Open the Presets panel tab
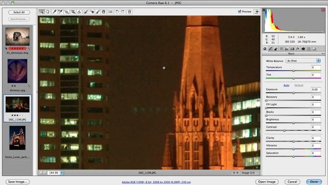 coord(309,49)
